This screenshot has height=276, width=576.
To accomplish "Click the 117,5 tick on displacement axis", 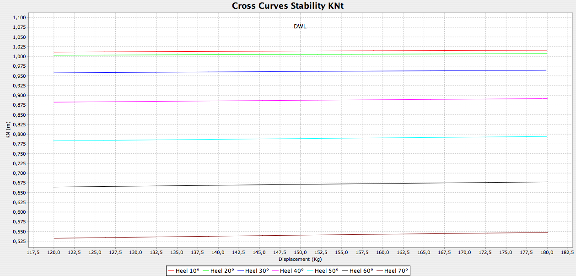I will pyautogui.click(x=33, y=252).
